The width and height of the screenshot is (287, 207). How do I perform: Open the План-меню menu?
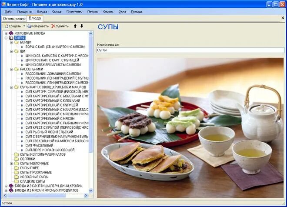74,12
